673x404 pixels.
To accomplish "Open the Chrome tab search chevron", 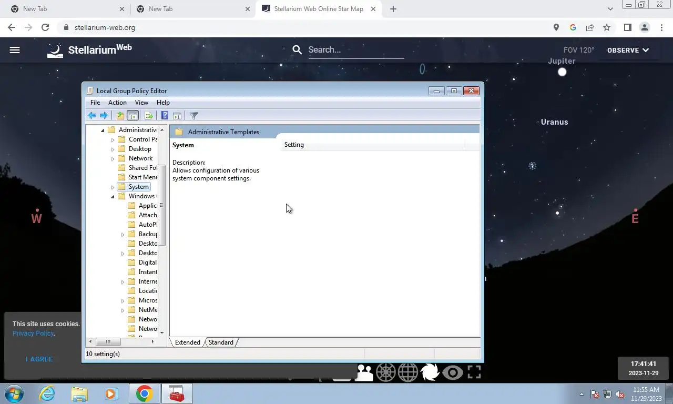I will click(610, 9).
